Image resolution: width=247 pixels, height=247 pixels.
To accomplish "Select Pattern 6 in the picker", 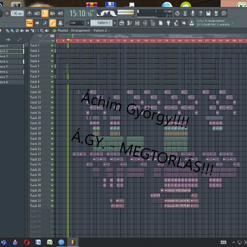I will point(12,72).
